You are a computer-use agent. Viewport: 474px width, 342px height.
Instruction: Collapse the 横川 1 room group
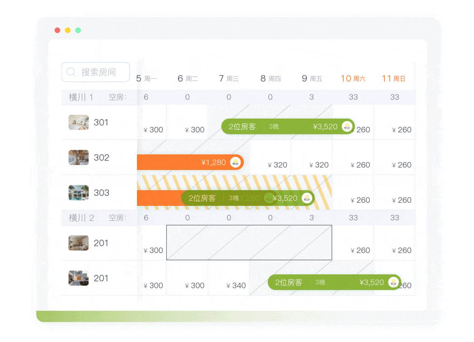tap(81, 97)
